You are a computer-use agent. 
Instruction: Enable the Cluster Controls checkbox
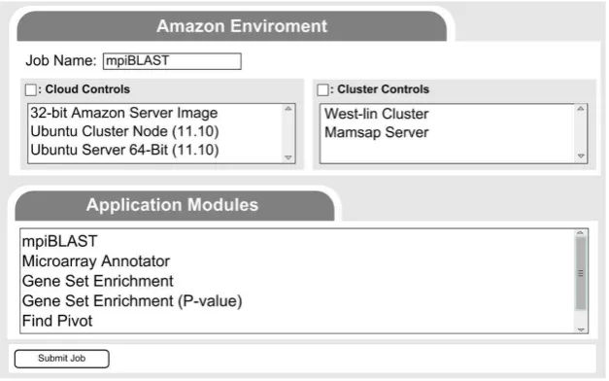[x=323, y=90]
